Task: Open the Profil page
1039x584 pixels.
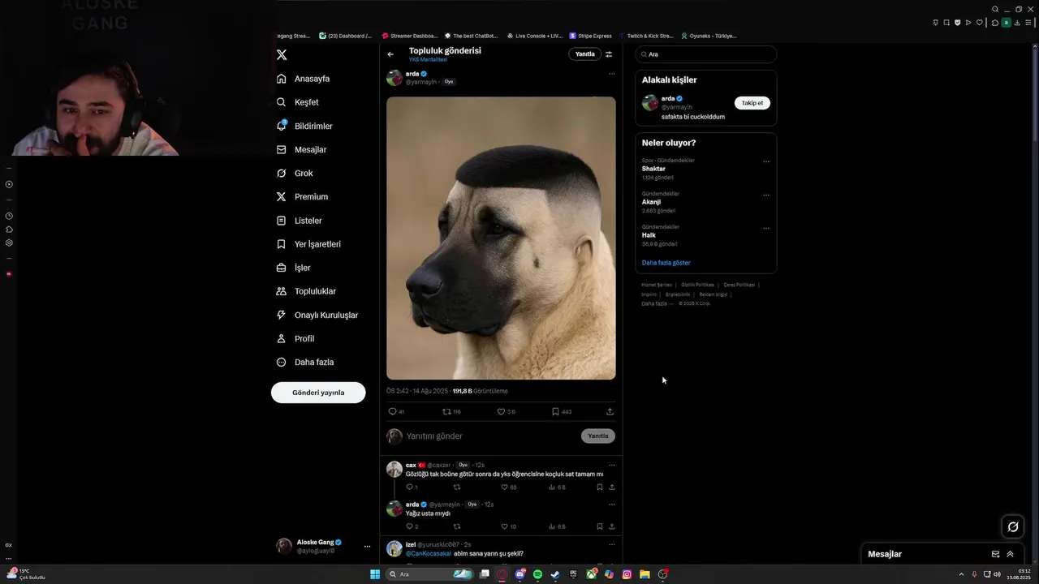Action: pos(295,338)
